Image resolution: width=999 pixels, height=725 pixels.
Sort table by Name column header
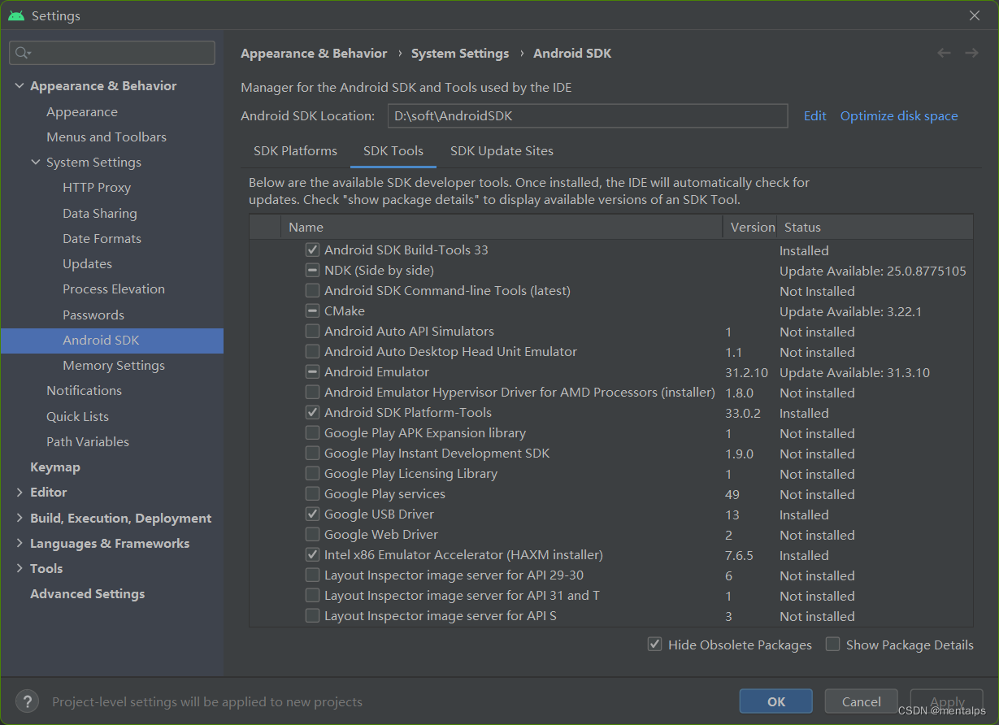coord(502,227)
